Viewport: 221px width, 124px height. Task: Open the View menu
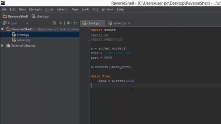click(x=22, y=9)
